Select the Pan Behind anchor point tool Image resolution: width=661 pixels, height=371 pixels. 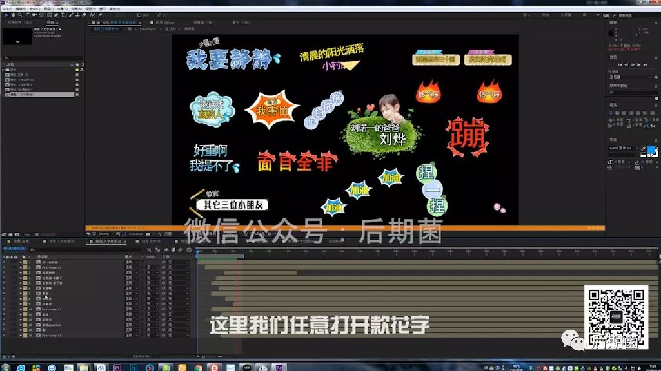41,15
